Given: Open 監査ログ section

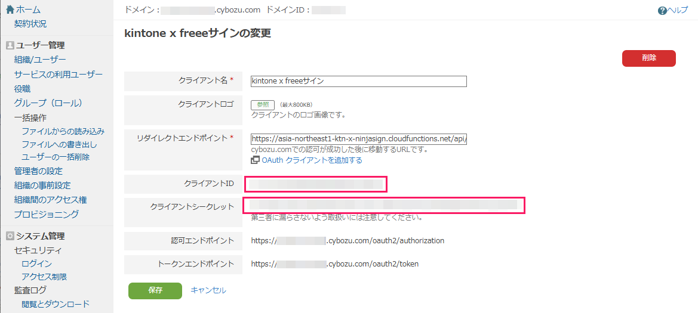Looking at the screenshot, I should tap(30, 290).
